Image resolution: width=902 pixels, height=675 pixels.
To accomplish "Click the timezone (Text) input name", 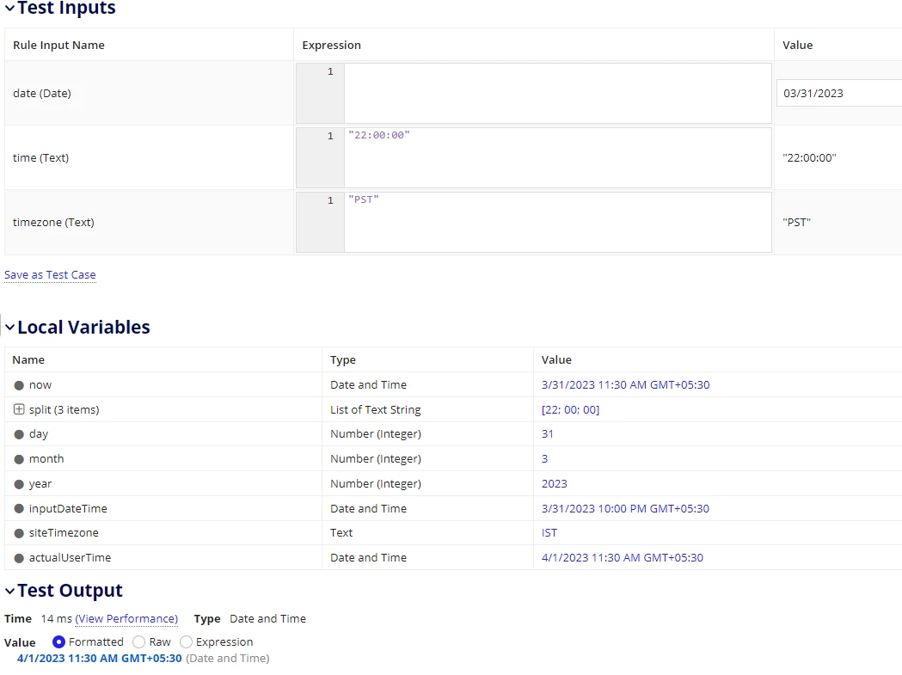I will click(x=53, y=222).
